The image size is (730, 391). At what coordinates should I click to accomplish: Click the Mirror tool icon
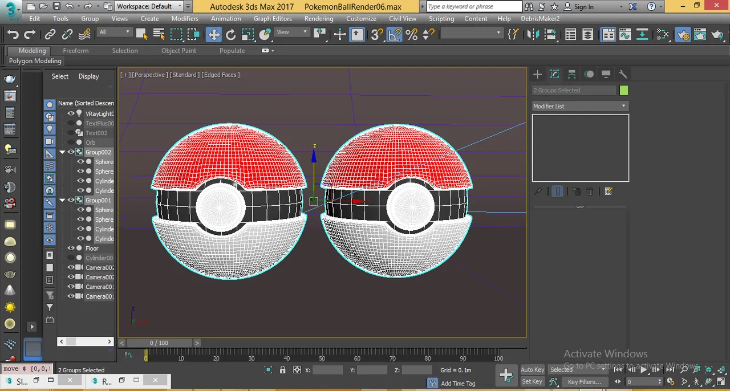pos(533,35)
